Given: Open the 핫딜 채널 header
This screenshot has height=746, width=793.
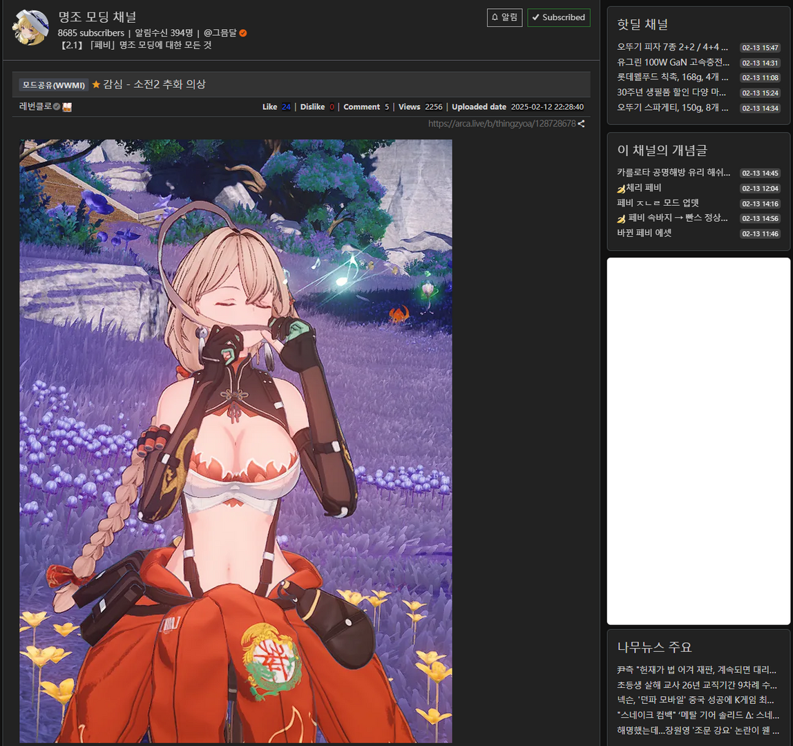Looking at the screenshot, I should tap(642, 24).
